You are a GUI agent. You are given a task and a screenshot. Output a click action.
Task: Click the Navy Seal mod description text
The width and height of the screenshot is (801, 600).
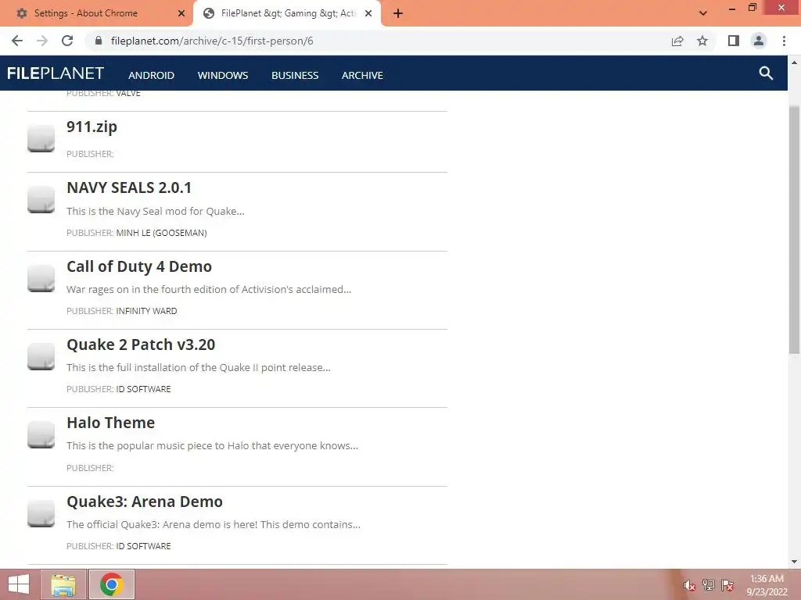pyautogui.click(x=156, y=211)
